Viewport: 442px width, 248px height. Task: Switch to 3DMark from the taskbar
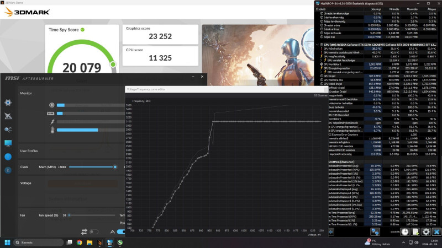coord(99,242)
